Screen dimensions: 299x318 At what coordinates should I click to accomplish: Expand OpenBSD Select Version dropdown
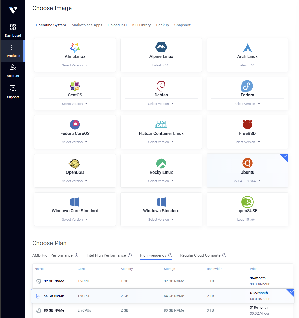(75, 181)
